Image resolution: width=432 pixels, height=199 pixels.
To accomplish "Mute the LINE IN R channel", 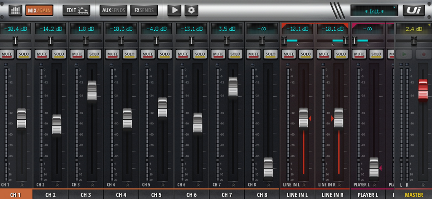I will pyautogui.click(x=324, y=54).
